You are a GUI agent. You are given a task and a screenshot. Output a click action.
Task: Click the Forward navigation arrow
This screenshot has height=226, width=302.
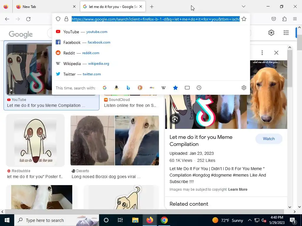pyautogui.click(x=18, y=19)
